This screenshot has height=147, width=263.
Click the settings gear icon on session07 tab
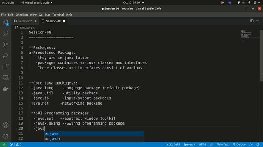click(x=15, y=21)
